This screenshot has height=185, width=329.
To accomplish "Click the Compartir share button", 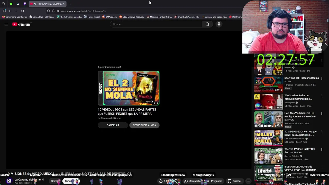I will 192,181.
